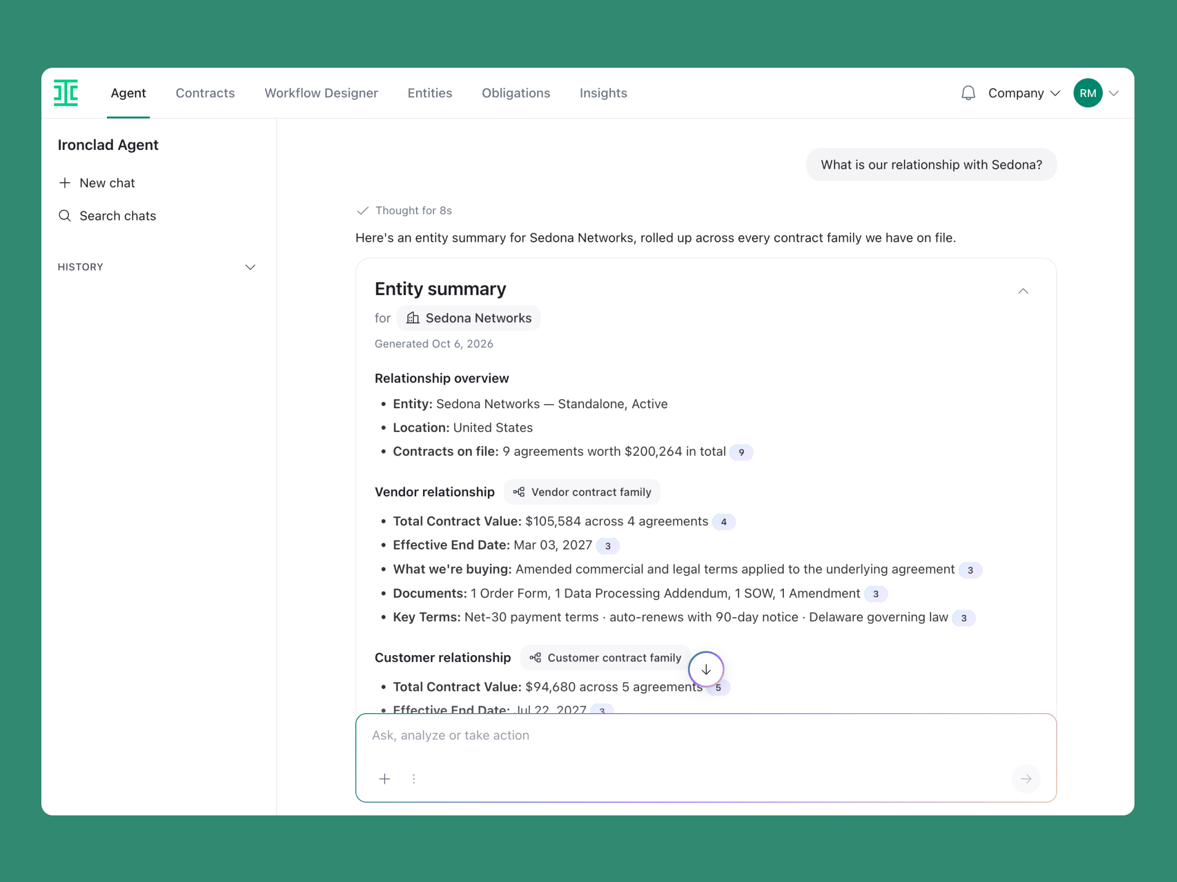Open the Insights tab
1177x882 pixels.
pos(603,93)
